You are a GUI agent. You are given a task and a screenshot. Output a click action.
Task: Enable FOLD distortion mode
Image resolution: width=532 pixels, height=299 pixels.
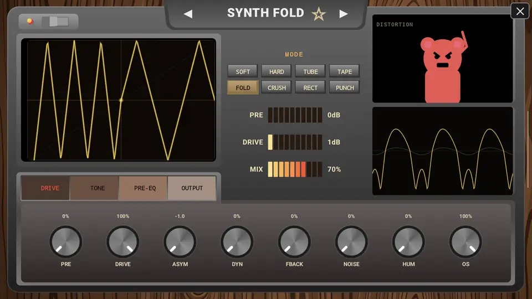tap(243, 88)
